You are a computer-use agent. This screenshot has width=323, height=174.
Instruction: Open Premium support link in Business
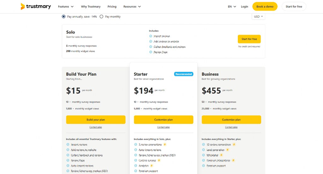pyautogui.click(x=216, y=166)
